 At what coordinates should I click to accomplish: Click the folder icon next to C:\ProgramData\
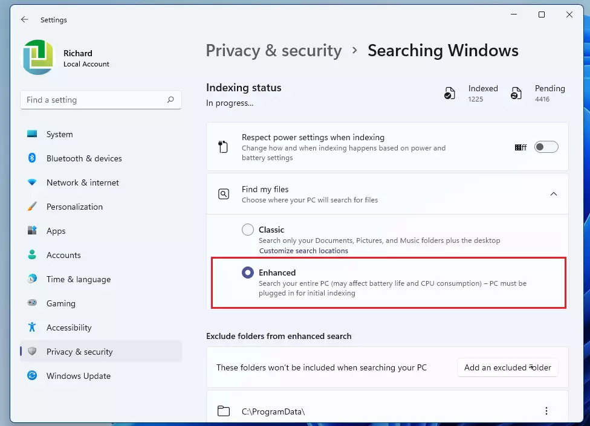224,411
